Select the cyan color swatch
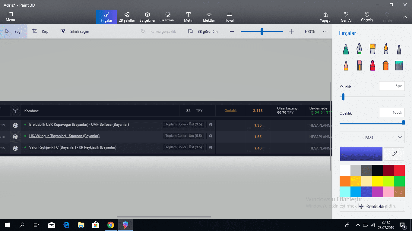 pos(345,192)
